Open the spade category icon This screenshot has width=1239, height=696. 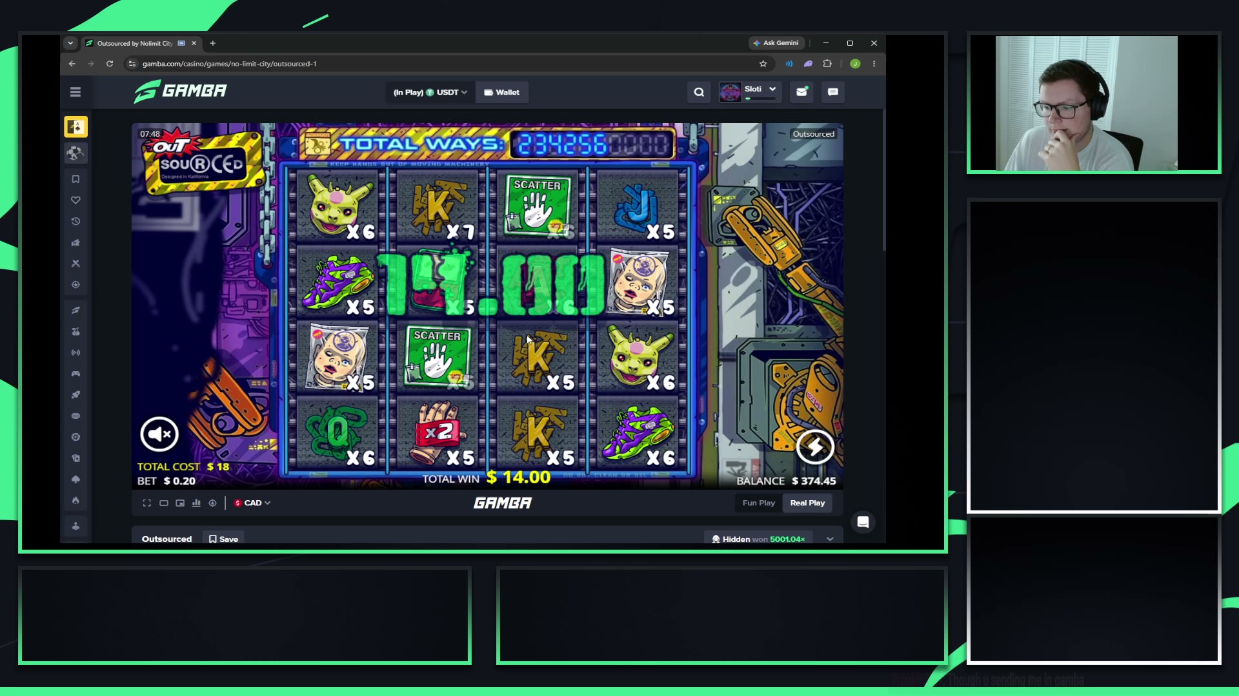pyautogui.click(x=76, y=479)
